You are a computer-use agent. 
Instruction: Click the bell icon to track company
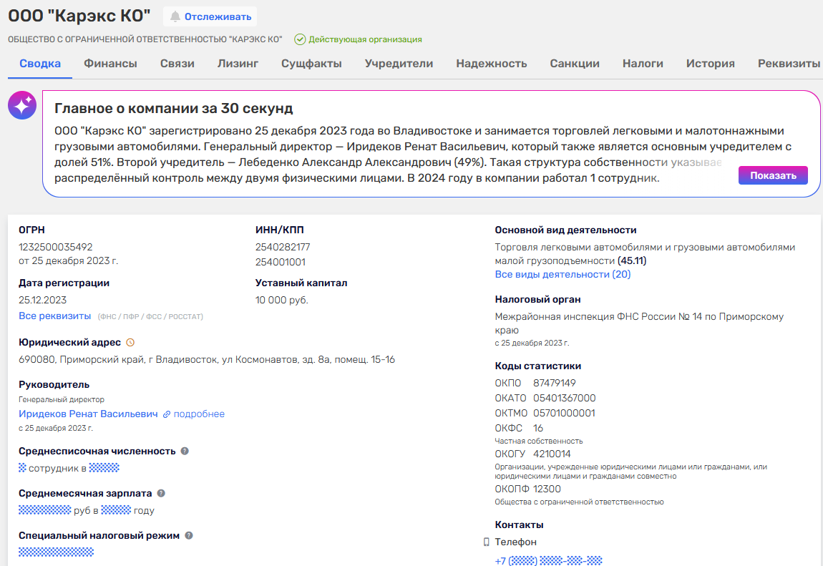click(x=175, y=16)
